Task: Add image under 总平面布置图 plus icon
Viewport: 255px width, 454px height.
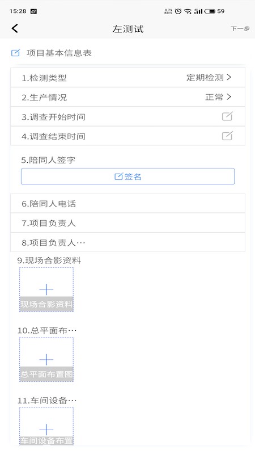Action: click(46, 359)
